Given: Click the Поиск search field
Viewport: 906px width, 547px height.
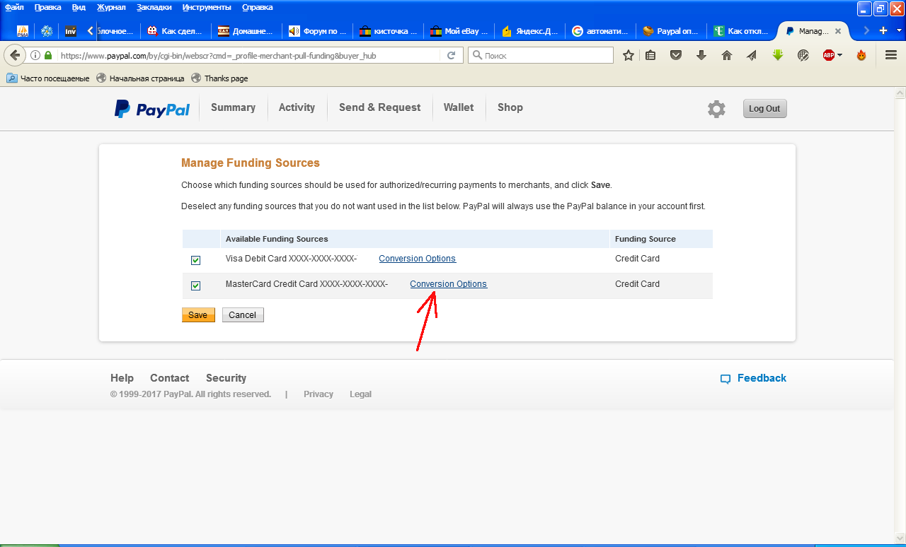Looking at the screenshot, I should coord(541,55).
